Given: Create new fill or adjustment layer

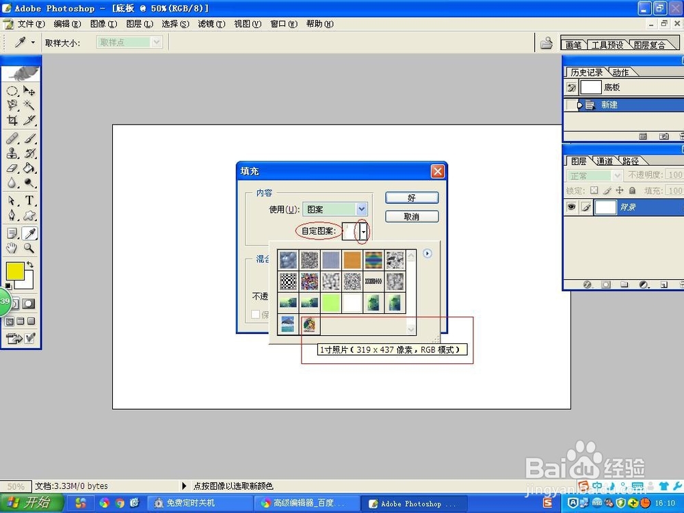Looking at the screenshot, I should pos(644,285).
